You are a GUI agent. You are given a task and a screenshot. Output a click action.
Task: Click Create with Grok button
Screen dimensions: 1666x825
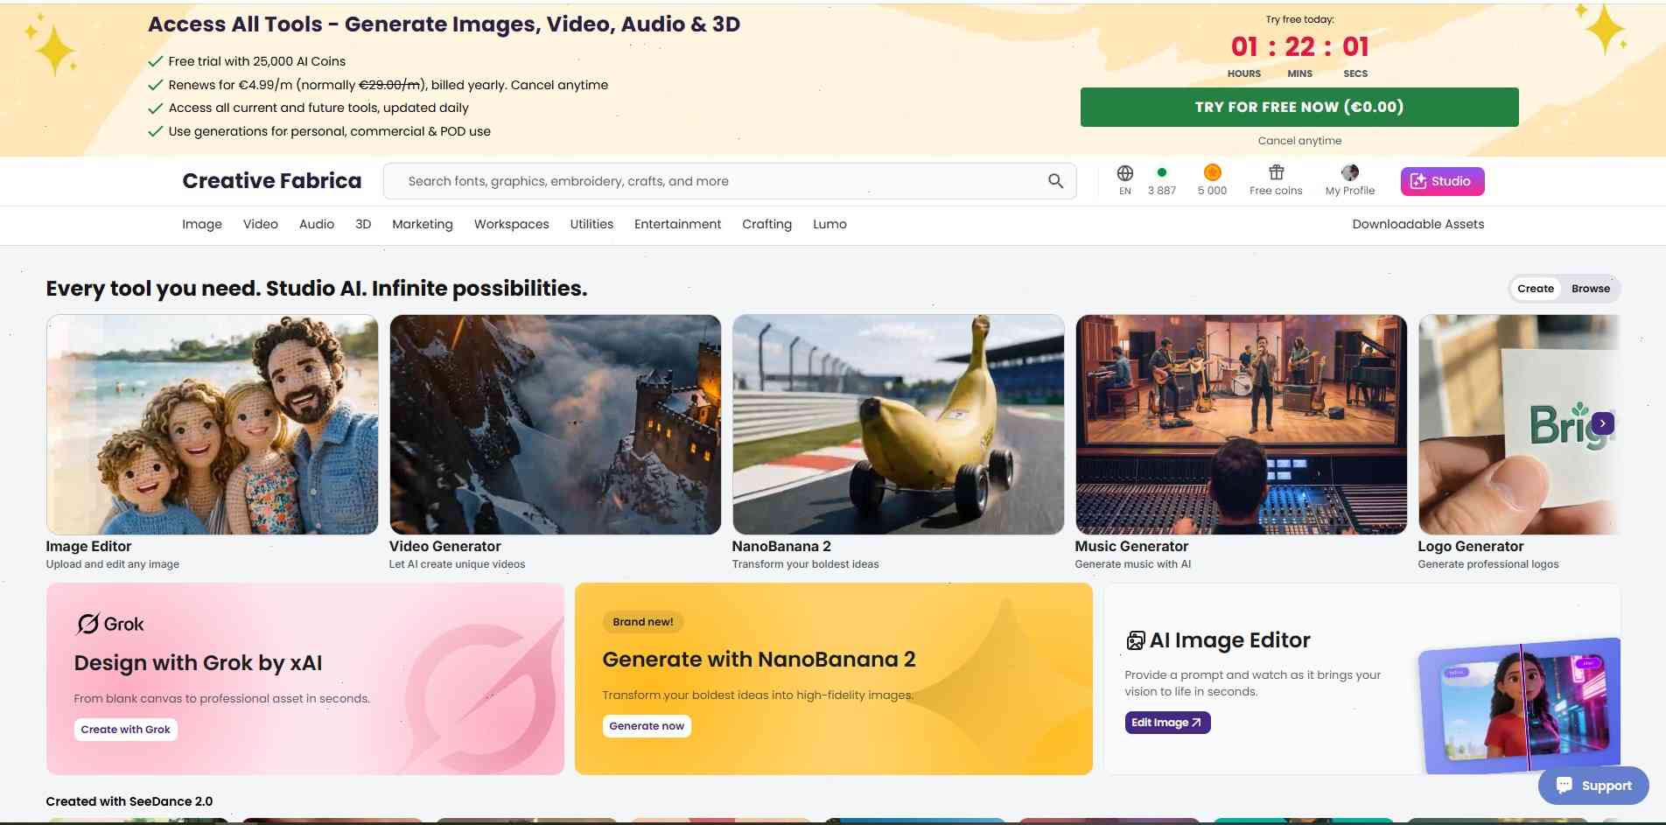[126, 730]
